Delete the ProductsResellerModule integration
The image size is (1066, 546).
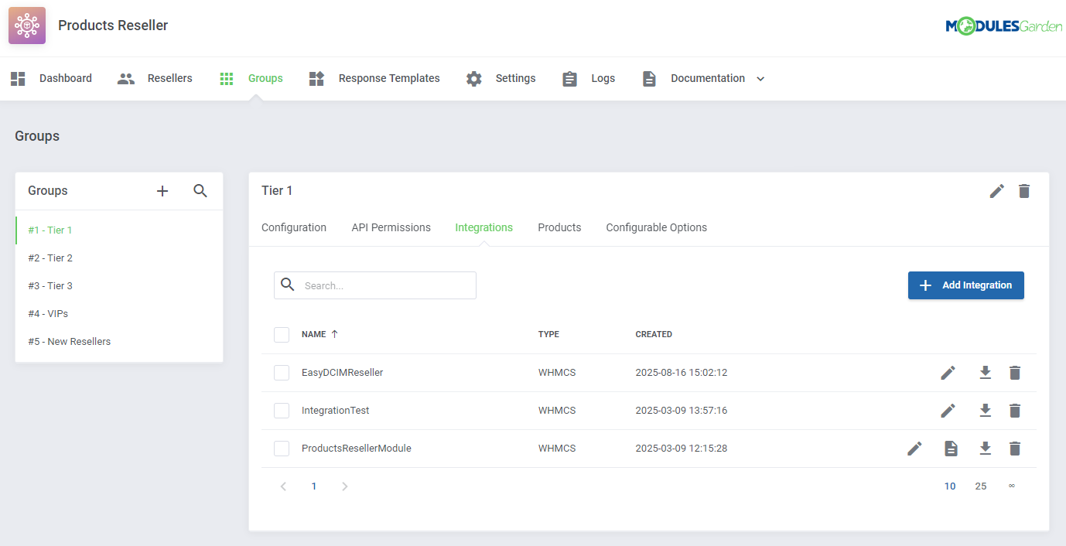click(1014, 449)
